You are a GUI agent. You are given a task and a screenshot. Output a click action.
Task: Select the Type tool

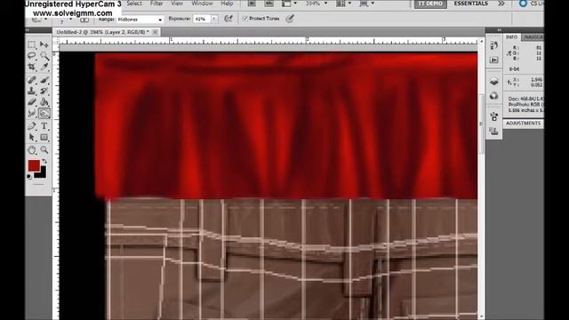44,126
